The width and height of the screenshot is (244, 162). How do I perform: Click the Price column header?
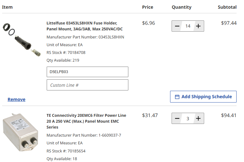pos(148,7)
